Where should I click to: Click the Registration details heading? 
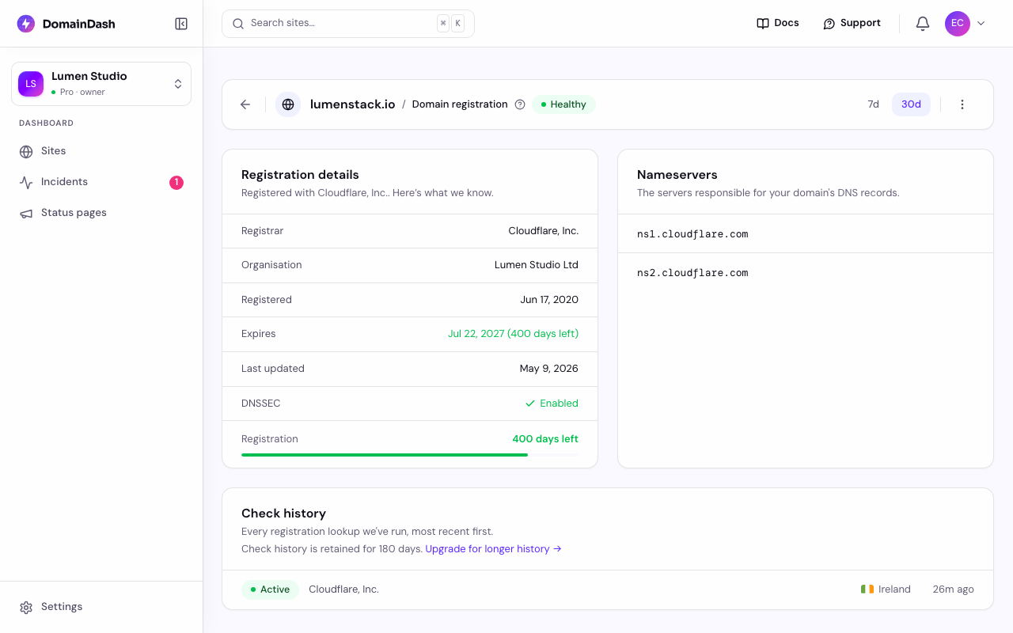[x=300, y=175]
